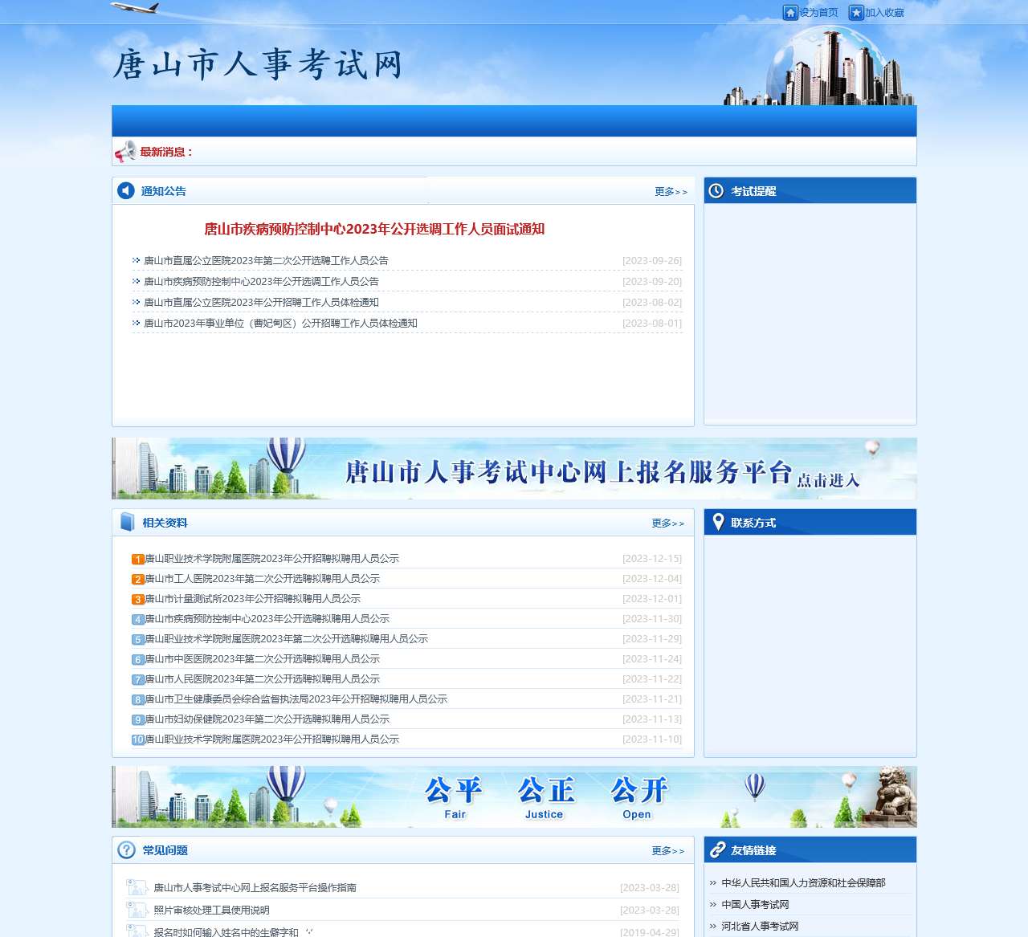Click the question mark icon beside 常见问题
The image size is (1028, 937).
coord(126,849)
